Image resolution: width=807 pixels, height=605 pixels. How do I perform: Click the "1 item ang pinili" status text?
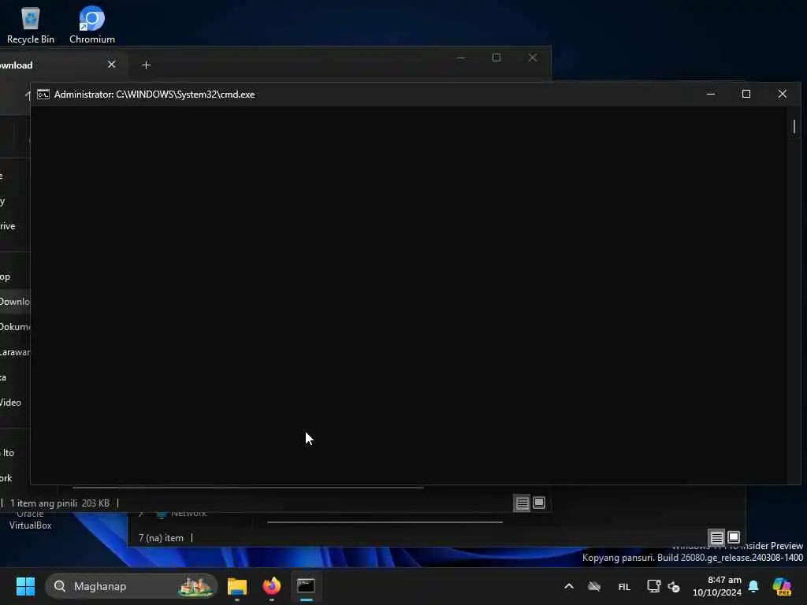click(x=44, y=503)
